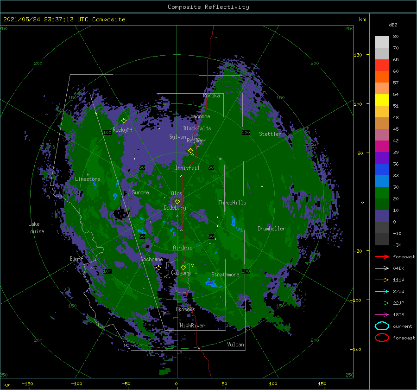Image resolution: width=417 pixels, height=390 pixels.
Task: Click the red forecast arrow in legend
Action: 382,256
